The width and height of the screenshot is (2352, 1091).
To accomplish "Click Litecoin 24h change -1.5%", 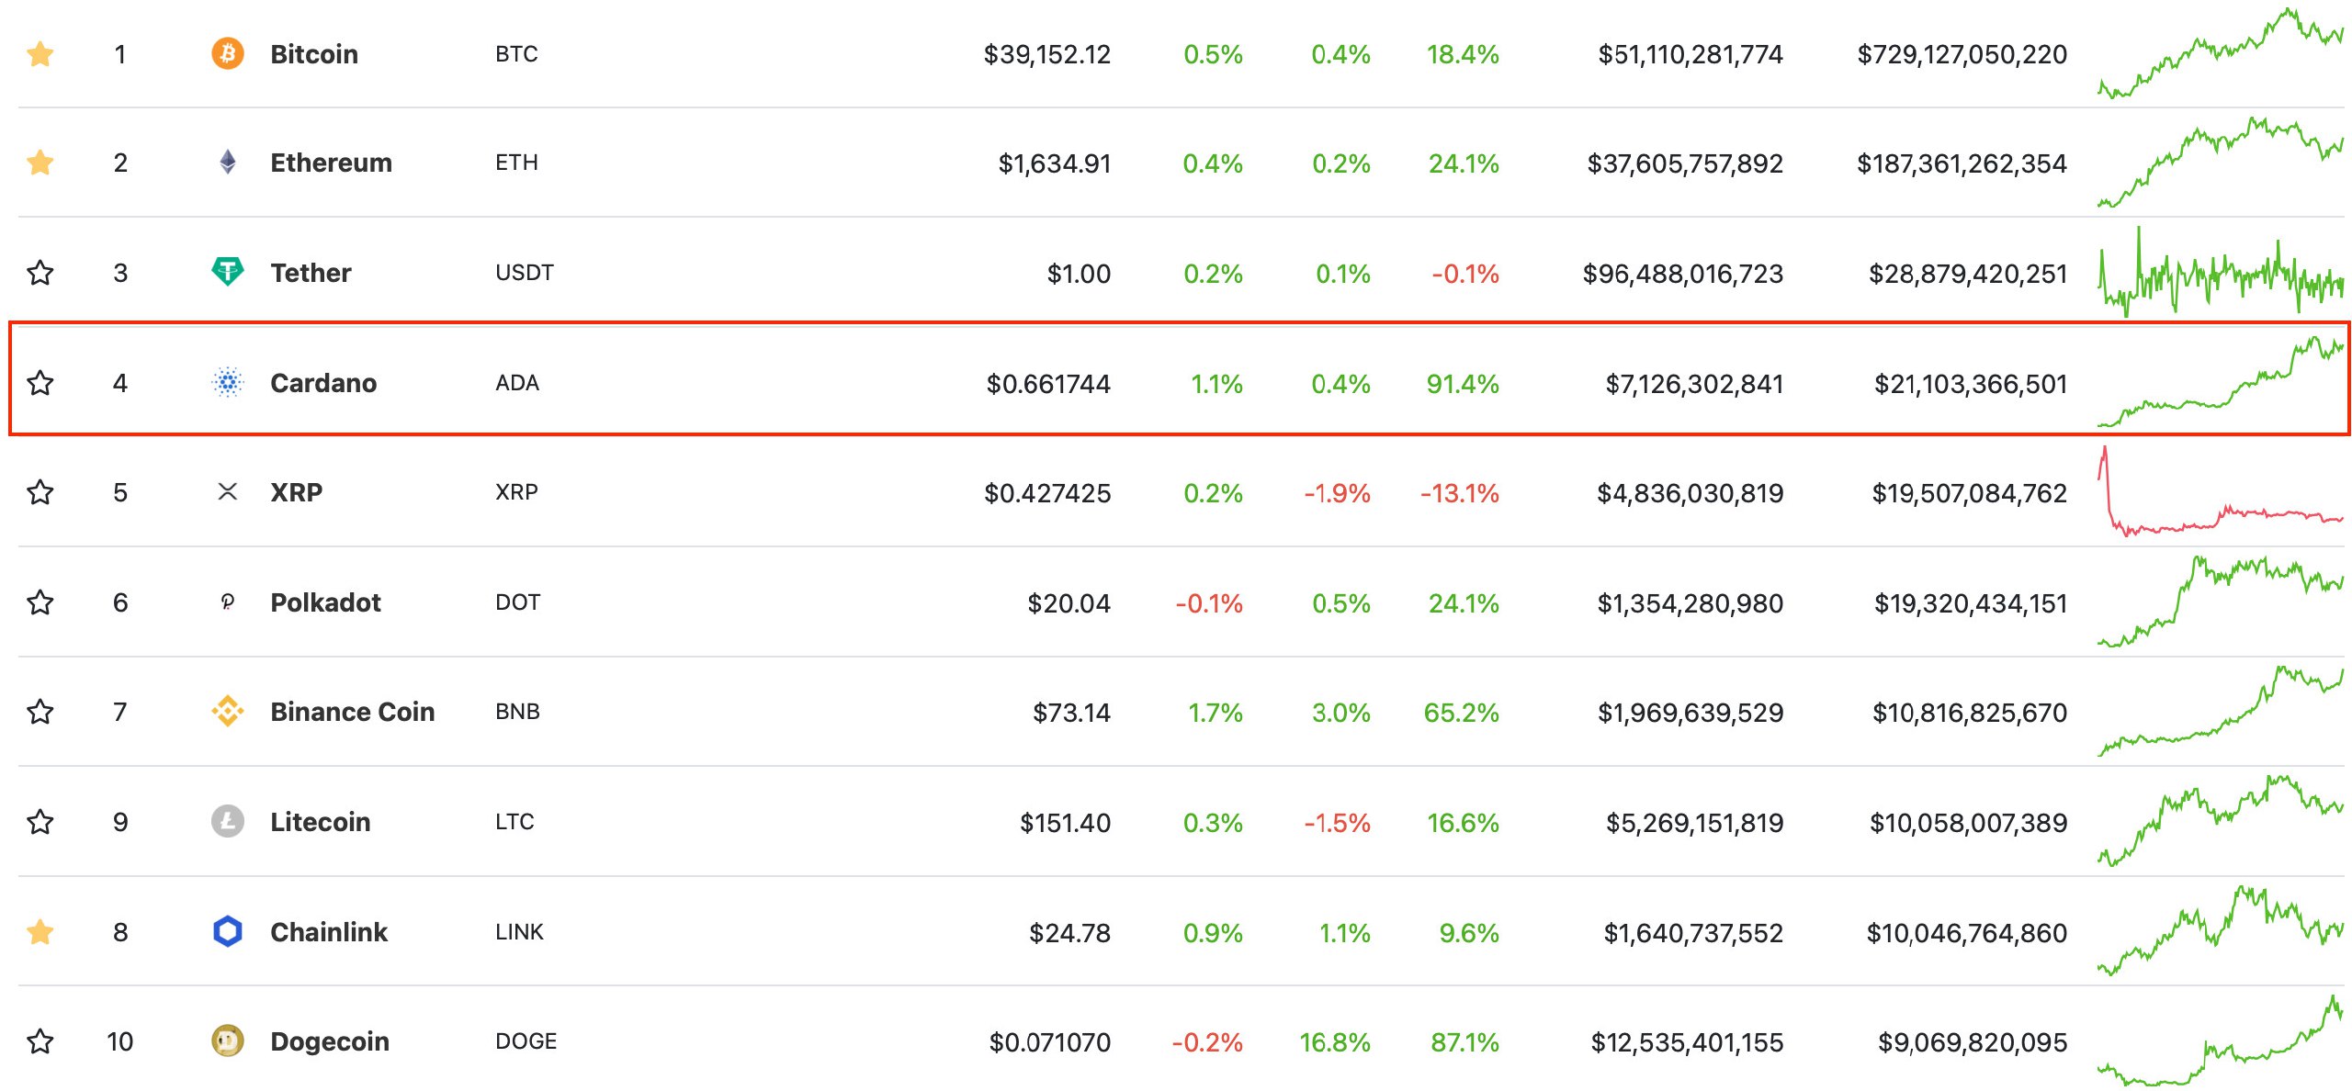I will (1338, 823).
